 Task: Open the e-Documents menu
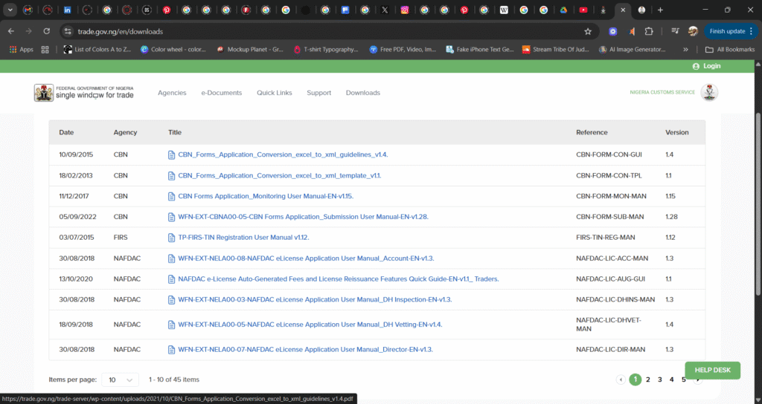[221, 93]
